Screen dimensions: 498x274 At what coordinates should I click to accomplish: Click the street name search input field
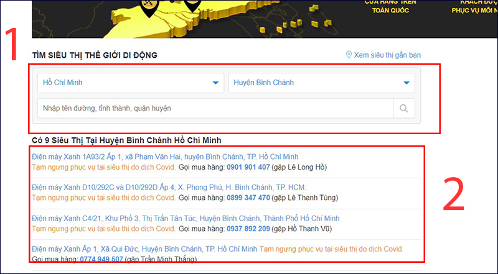[x=215, y=108]
